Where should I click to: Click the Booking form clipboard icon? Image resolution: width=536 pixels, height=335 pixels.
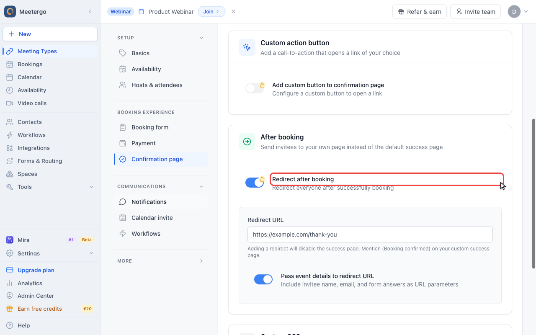pyautogui.click(x=123, y=127)
